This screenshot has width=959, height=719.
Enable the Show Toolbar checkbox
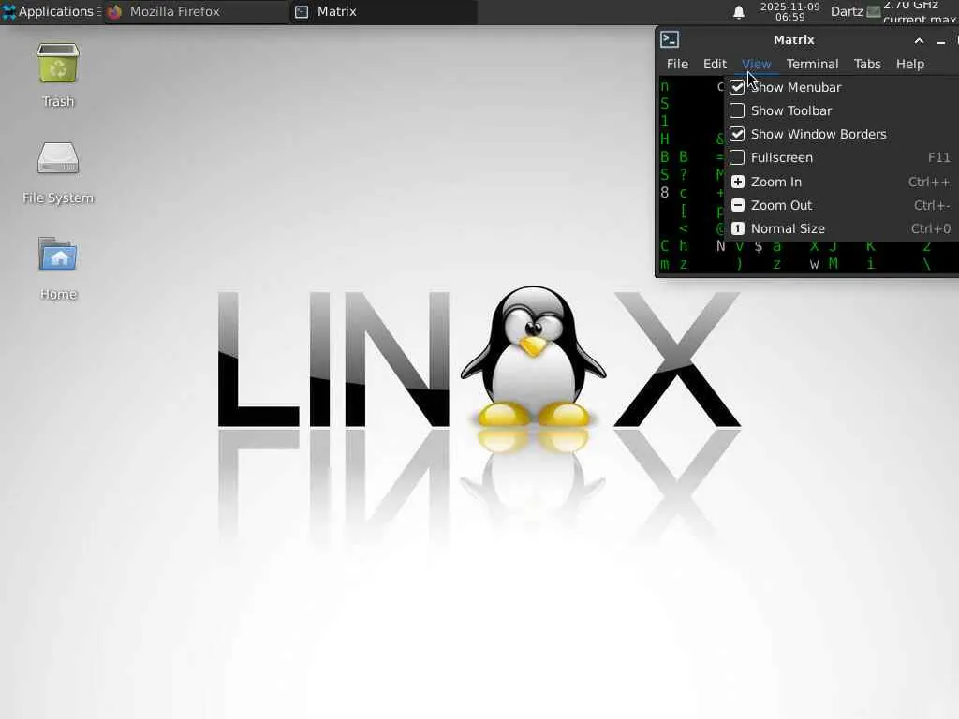(737, 110)
